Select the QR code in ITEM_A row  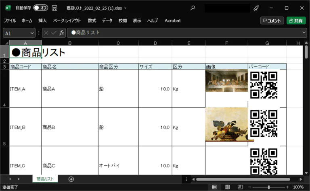[264, 85]
